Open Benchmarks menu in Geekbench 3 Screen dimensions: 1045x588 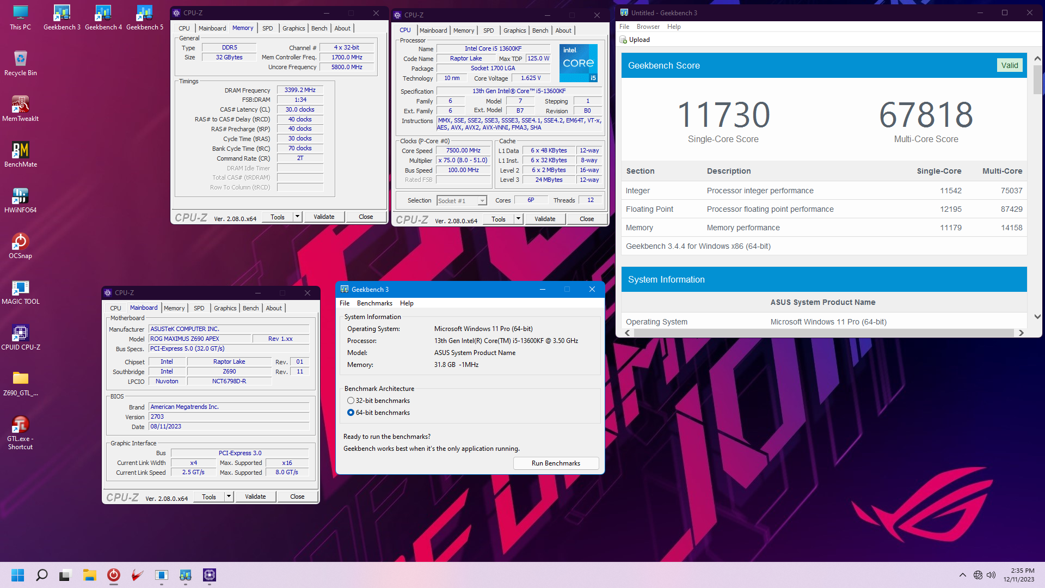click(x=374, y=303)
